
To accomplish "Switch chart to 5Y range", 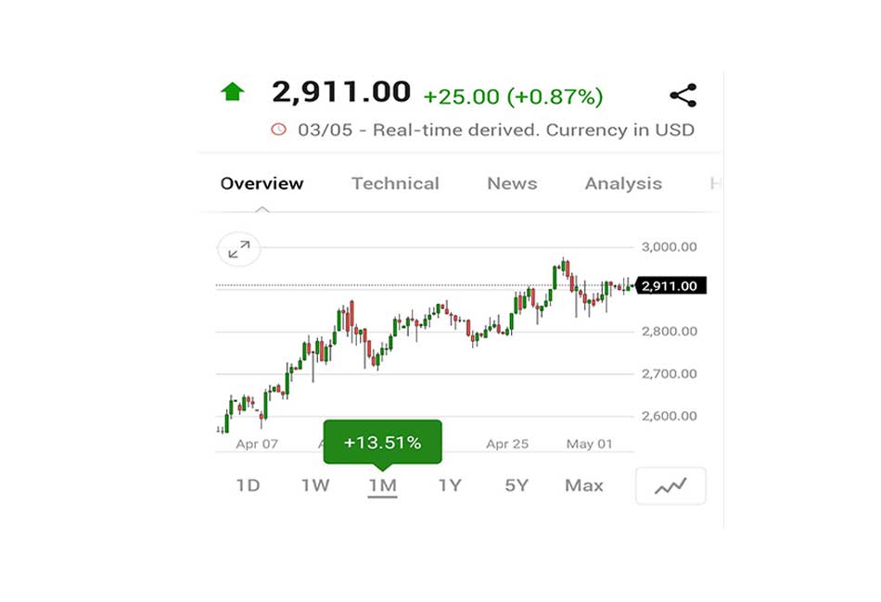I will coord(517,485).
